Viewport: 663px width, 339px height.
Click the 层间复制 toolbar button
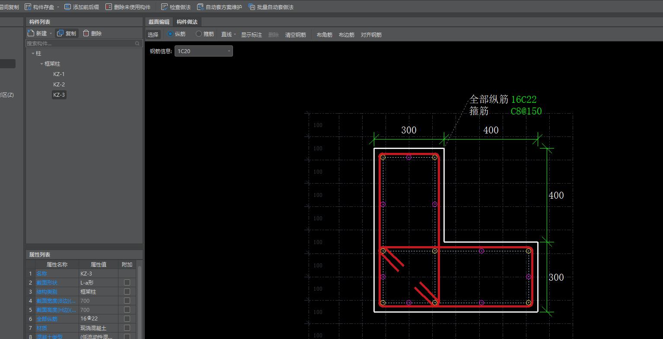coord(9,7)
